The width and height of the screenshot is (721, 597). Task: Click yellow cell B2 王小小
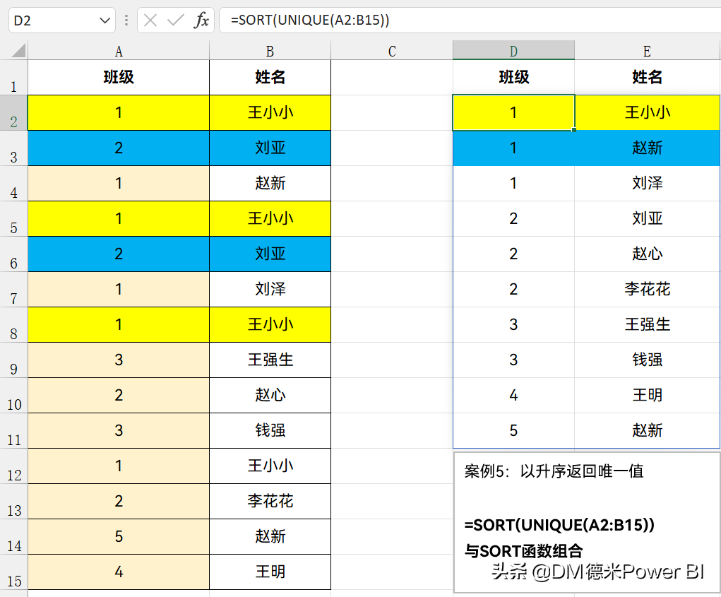point(270,112)
